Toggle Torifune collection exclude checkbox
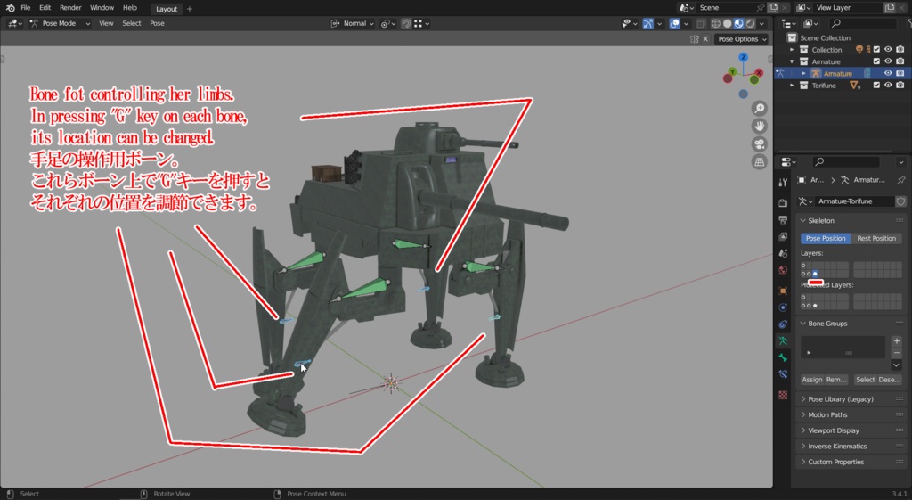This screenshot has height=500, width=912. point(876,86)
